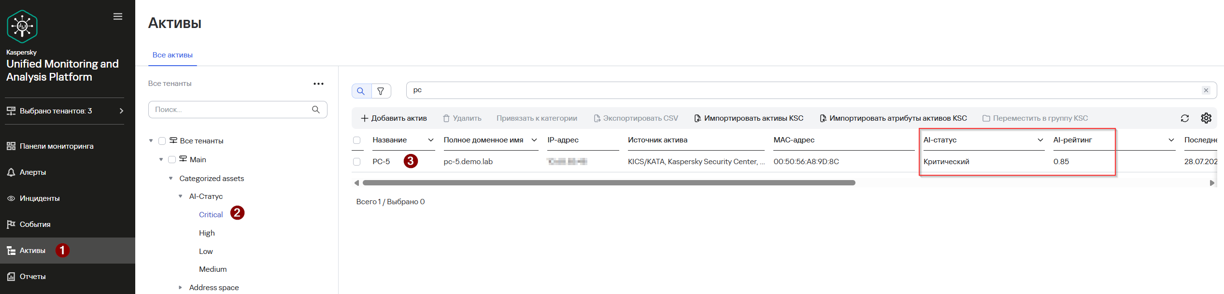The height and width of the screenshot is (294, 1224).
Task: Clear the search field with X
Action: (x=1206, y=90)
